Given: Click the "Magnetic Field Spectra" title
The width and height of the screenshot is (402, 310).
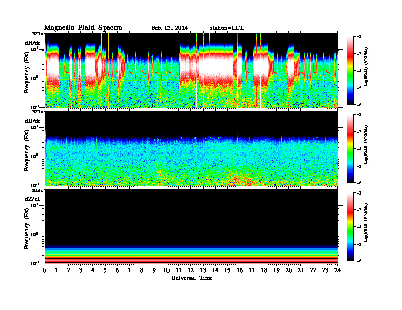Looking at the screenshot, I should pyautogui.click(x=83, y=28).
